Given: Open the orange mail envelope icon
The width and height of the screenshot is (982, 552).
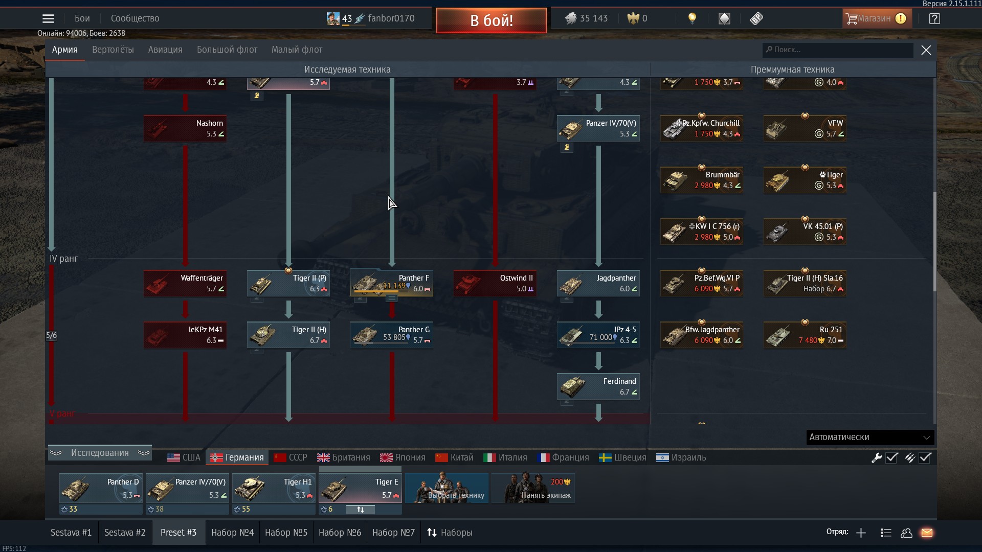Looking at the screenshot, I should click(927, 533).
